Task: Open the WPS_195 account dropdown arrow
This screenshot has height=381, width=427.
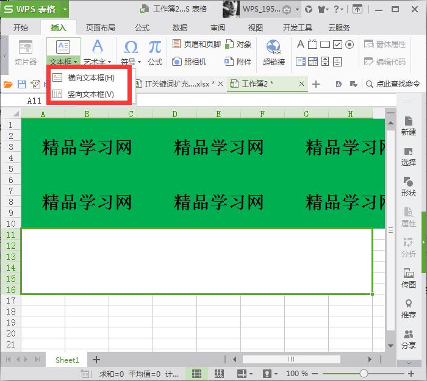Action: click(297, 10)
